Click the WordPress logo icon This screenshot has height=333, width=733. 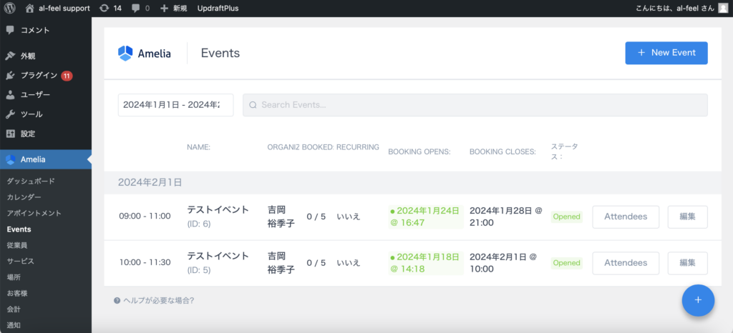[9, 8]
